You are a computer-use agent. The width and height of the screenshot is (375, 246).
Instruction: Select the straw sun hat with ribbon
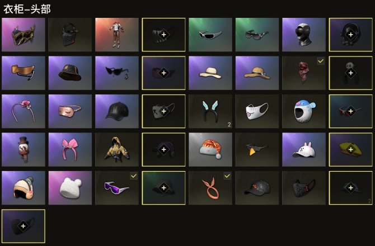point(257,73)
